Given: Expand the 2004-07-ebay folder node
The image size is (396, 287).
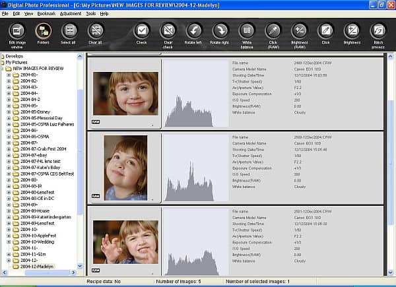Looking at the screenshot, I should (9, 155).
